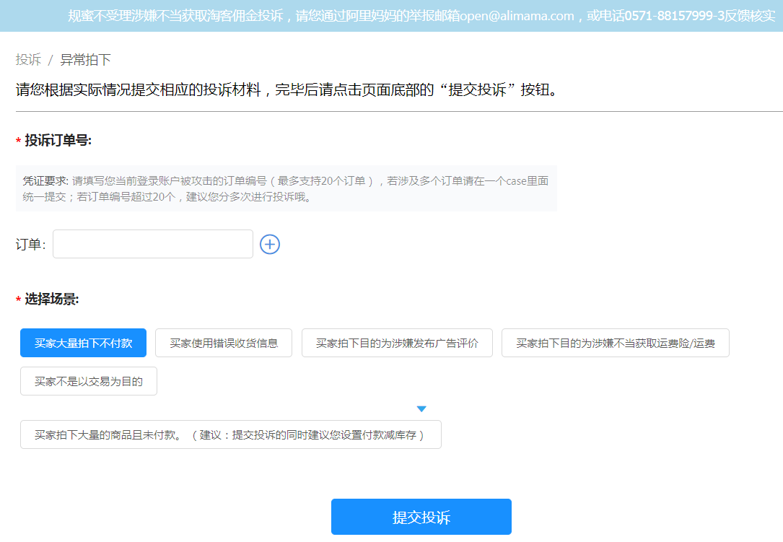Select scenario 买家拍下目的为涉嫌发布广告评价
This screenshot has height=542, width=783.
coord(397,343)
